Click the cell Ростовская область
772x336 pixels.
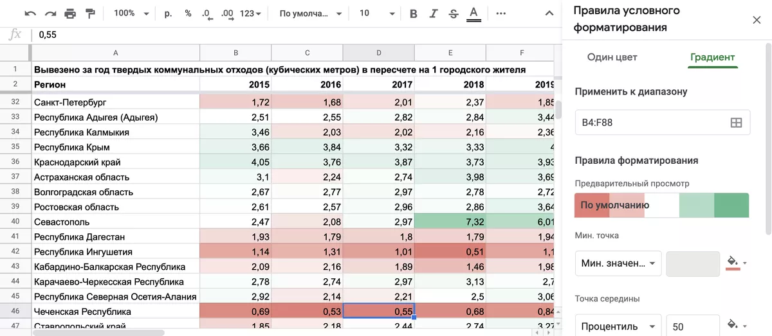[115, 207]
